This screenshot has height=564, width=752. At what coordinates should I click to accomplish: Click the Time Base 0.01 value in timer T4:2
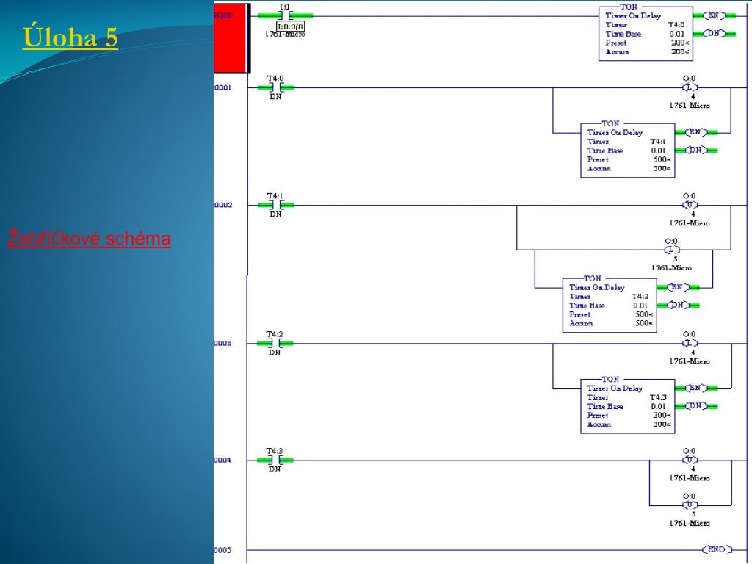[640, 305]
